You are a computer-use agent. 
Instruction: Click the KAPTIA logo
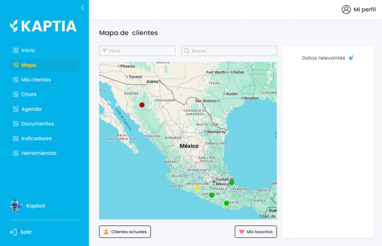click(43, 26)
